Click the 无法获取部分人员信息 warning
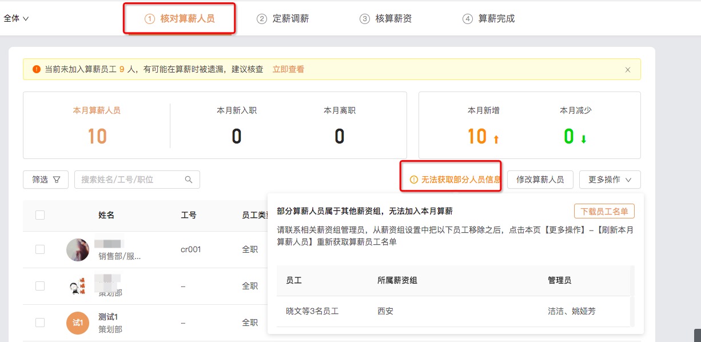701x342 pixels. pos(456,180)
